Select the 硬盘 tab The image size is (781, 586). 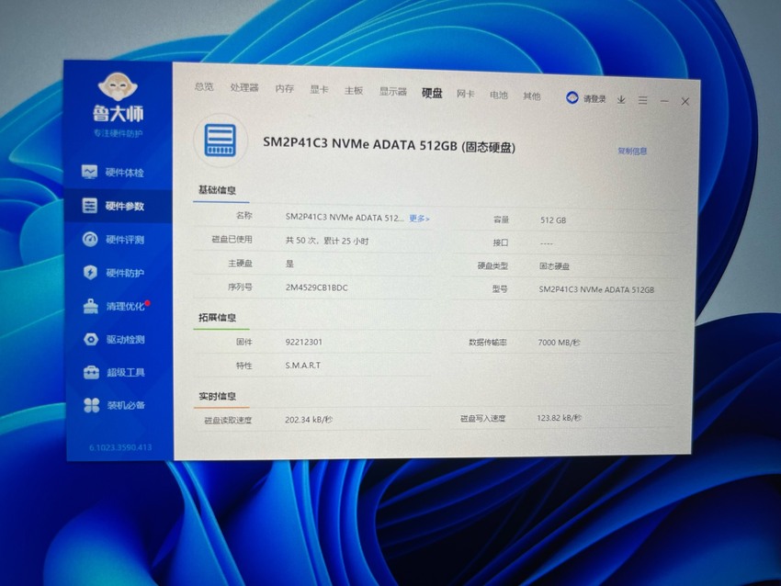coord(432,93)
